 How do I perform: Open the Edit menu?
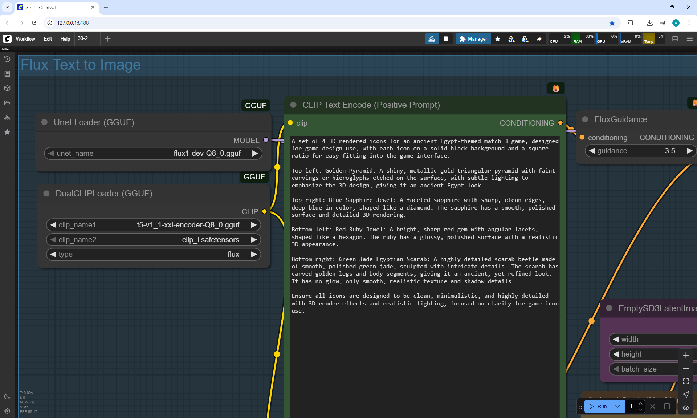(x=48, y=39)
